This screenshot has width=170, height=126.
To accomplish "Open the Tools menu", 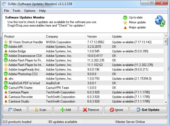I will tap(16, 11).
